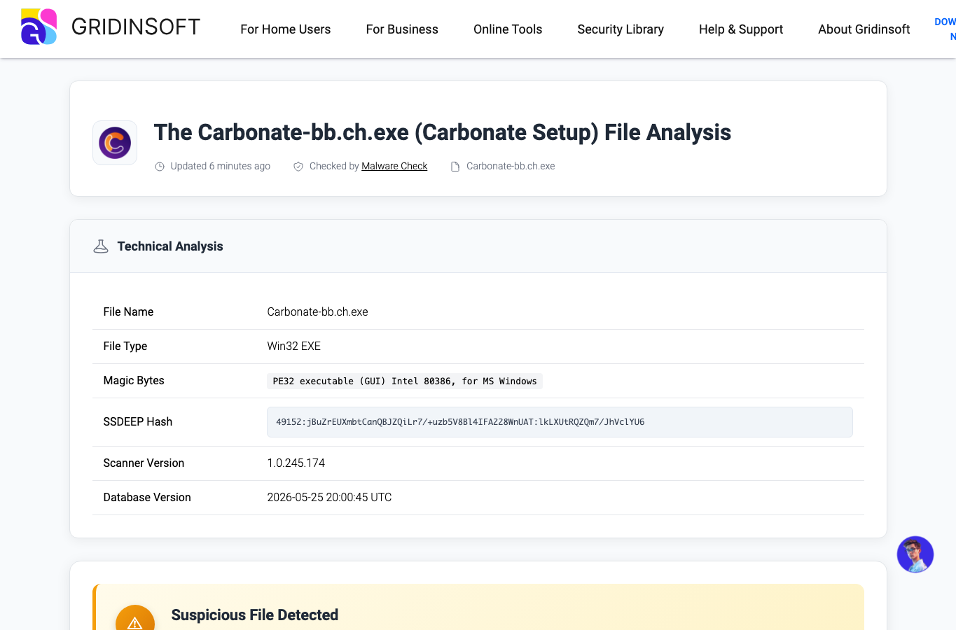Open the About Gridinsoft menu
956x630 pixels.
(x=864, y=29)
